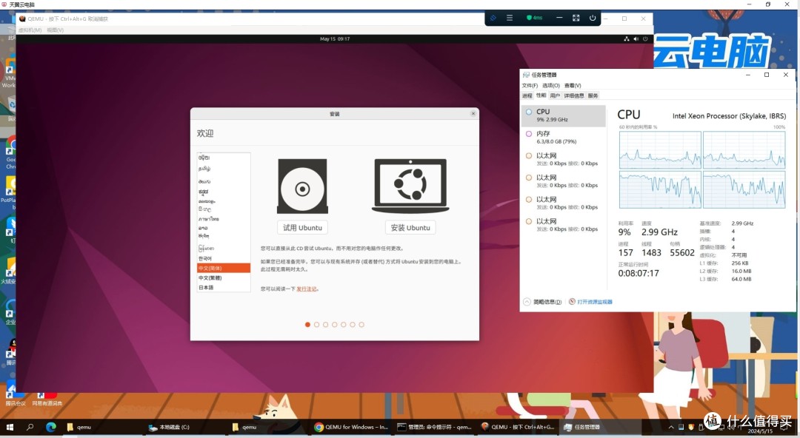This screenshot has height=438, width=800.
Task: Switch to 用户 tab in Task Manager
Action: coord(555,95)
